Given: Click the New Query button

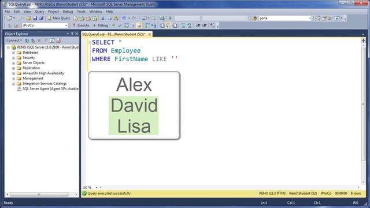Looking at the screenshot, I should tap(58, 18).
